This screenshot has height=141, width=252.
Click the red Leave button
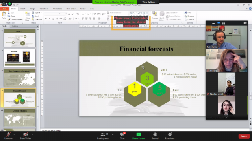(x=244, y=136)
